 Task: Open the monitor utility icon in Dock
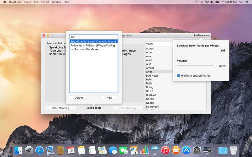[x=207, y=150]
